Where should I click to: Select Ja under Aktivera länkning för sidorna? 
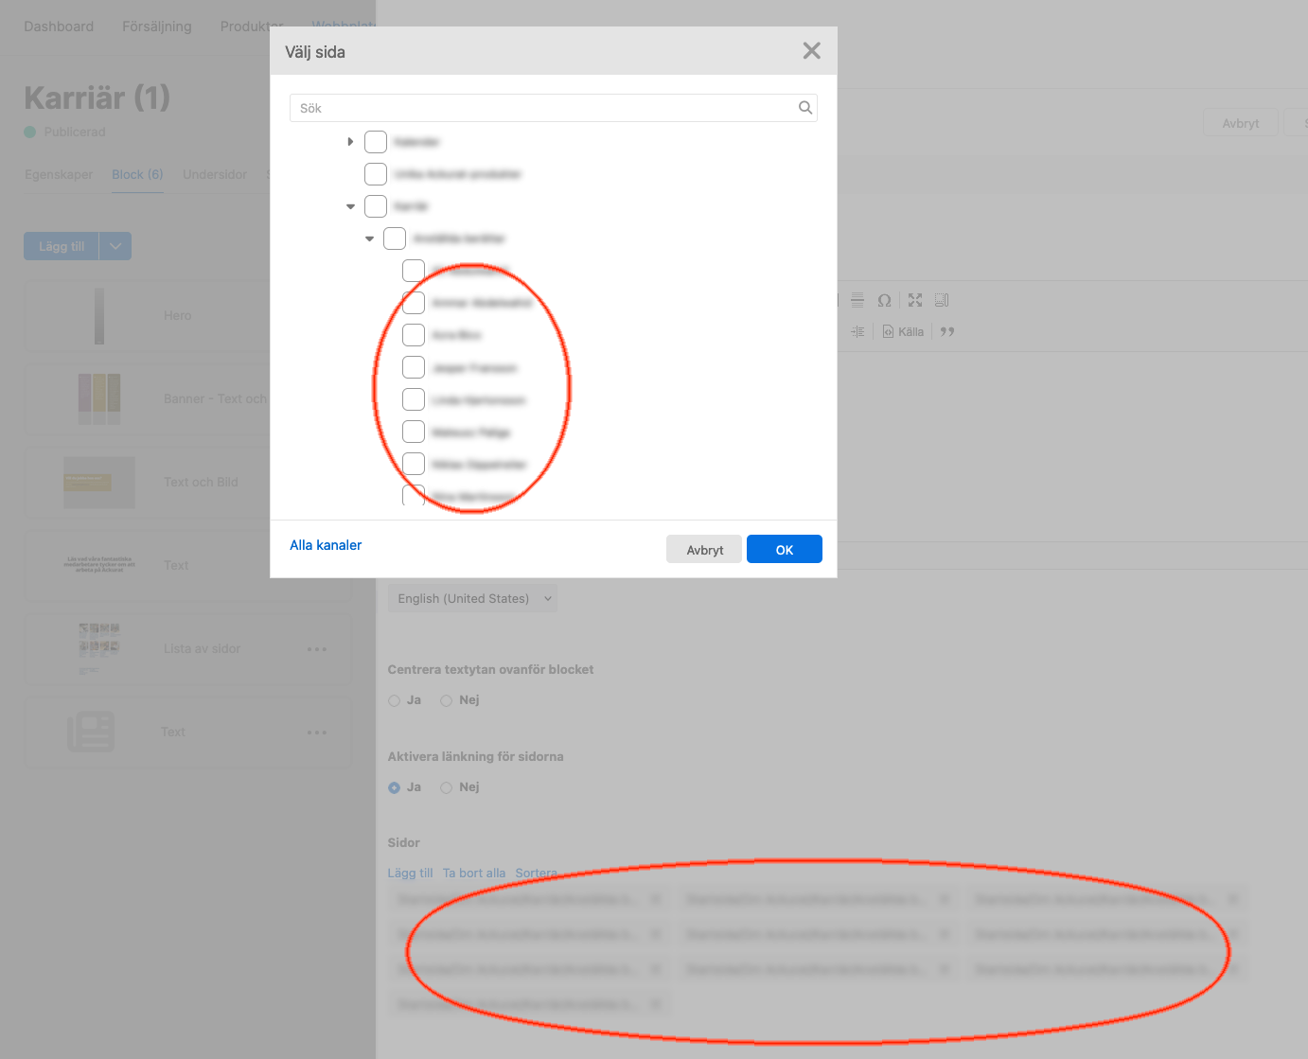pos(395,787)
